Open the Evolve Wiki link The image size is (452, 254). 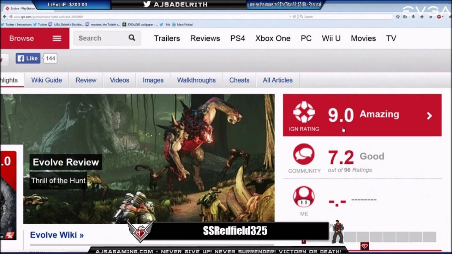[x=57, y=235]
